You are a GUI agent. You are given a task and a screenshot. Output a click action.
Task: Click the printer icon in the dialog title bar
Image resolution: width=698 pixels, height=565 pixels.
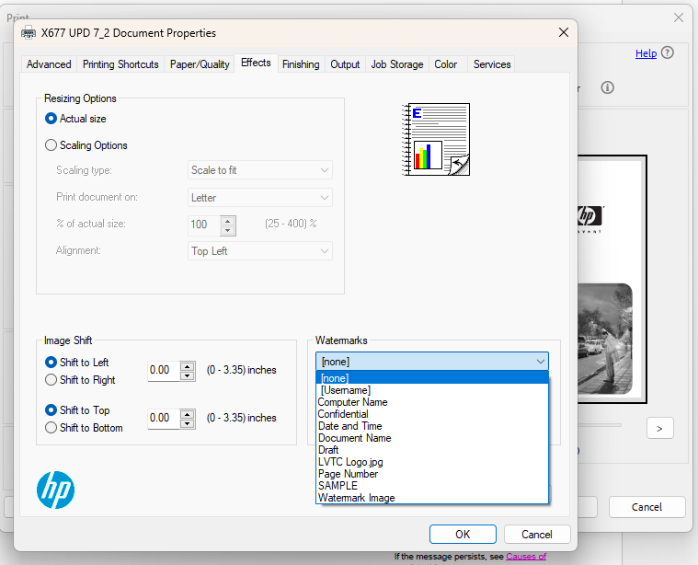pos(29,33)
